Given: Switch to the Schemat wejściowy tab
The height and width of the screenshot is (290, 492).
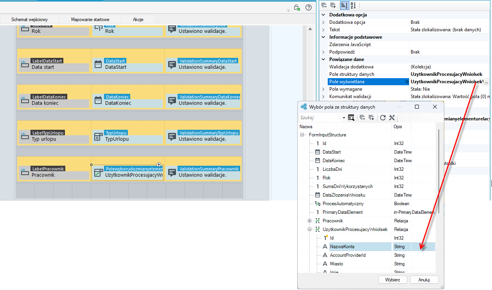Looking at the screenshot, I should pyautogui.click(x=30, y=20).
